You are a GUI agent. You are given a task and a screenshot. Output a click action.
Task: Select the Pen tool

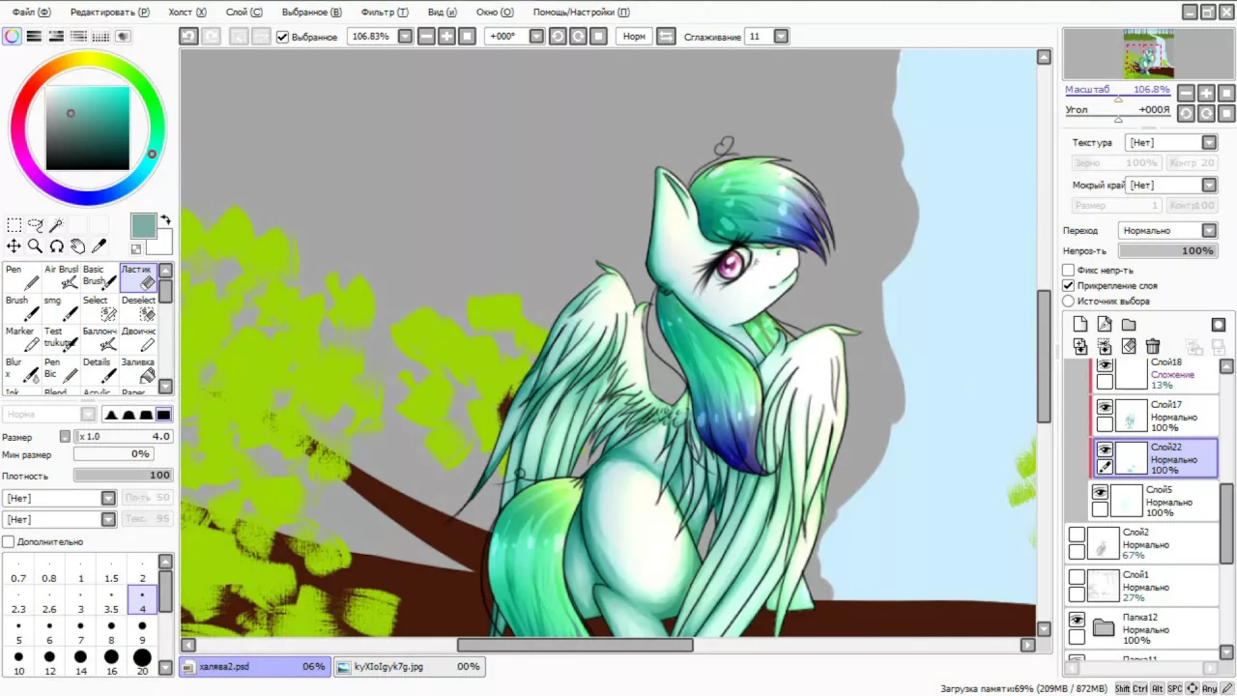coord(22,277)
